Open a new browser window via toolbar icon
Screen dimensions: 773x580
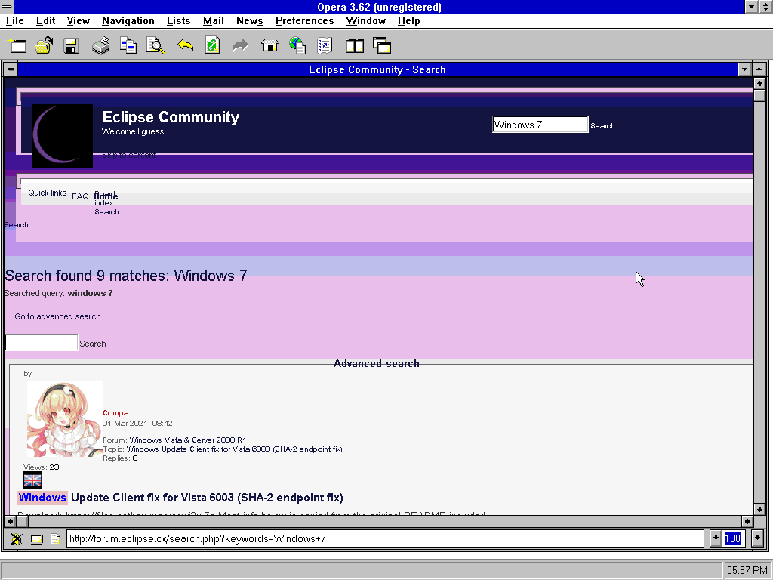[x=17, y=45]
